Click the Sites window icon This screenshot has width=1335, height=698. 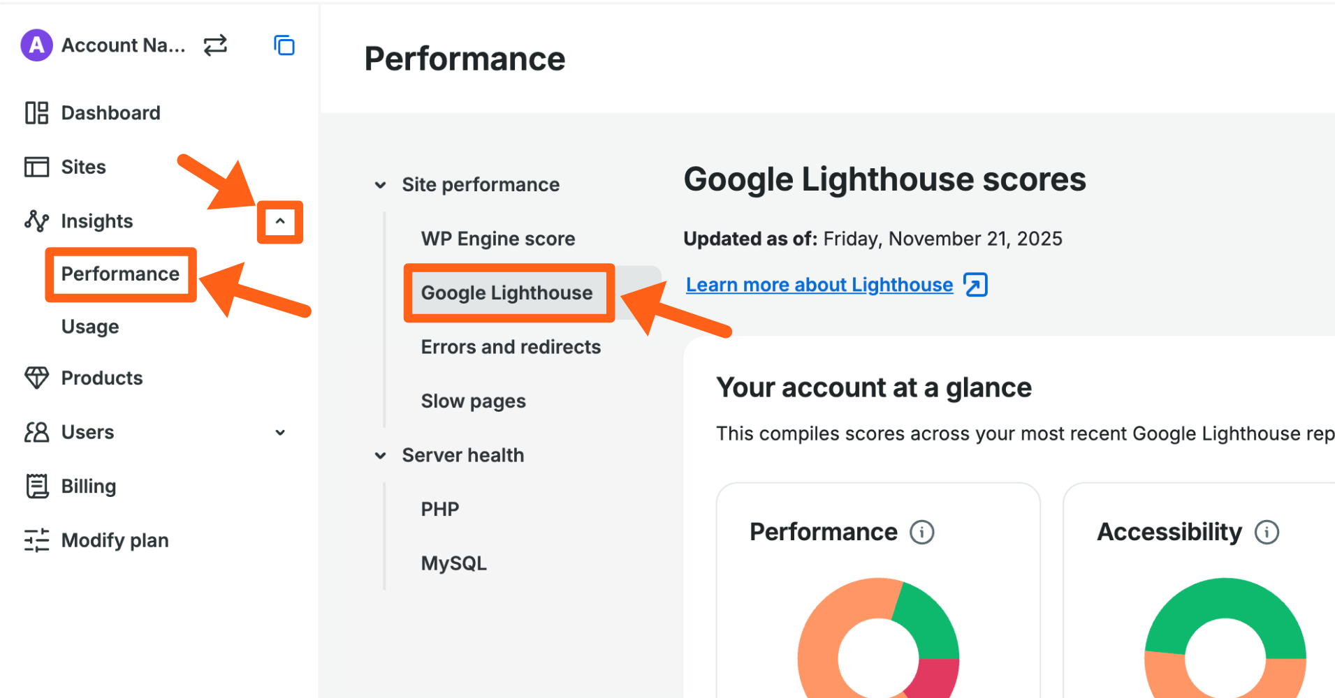tap(36, 168)
